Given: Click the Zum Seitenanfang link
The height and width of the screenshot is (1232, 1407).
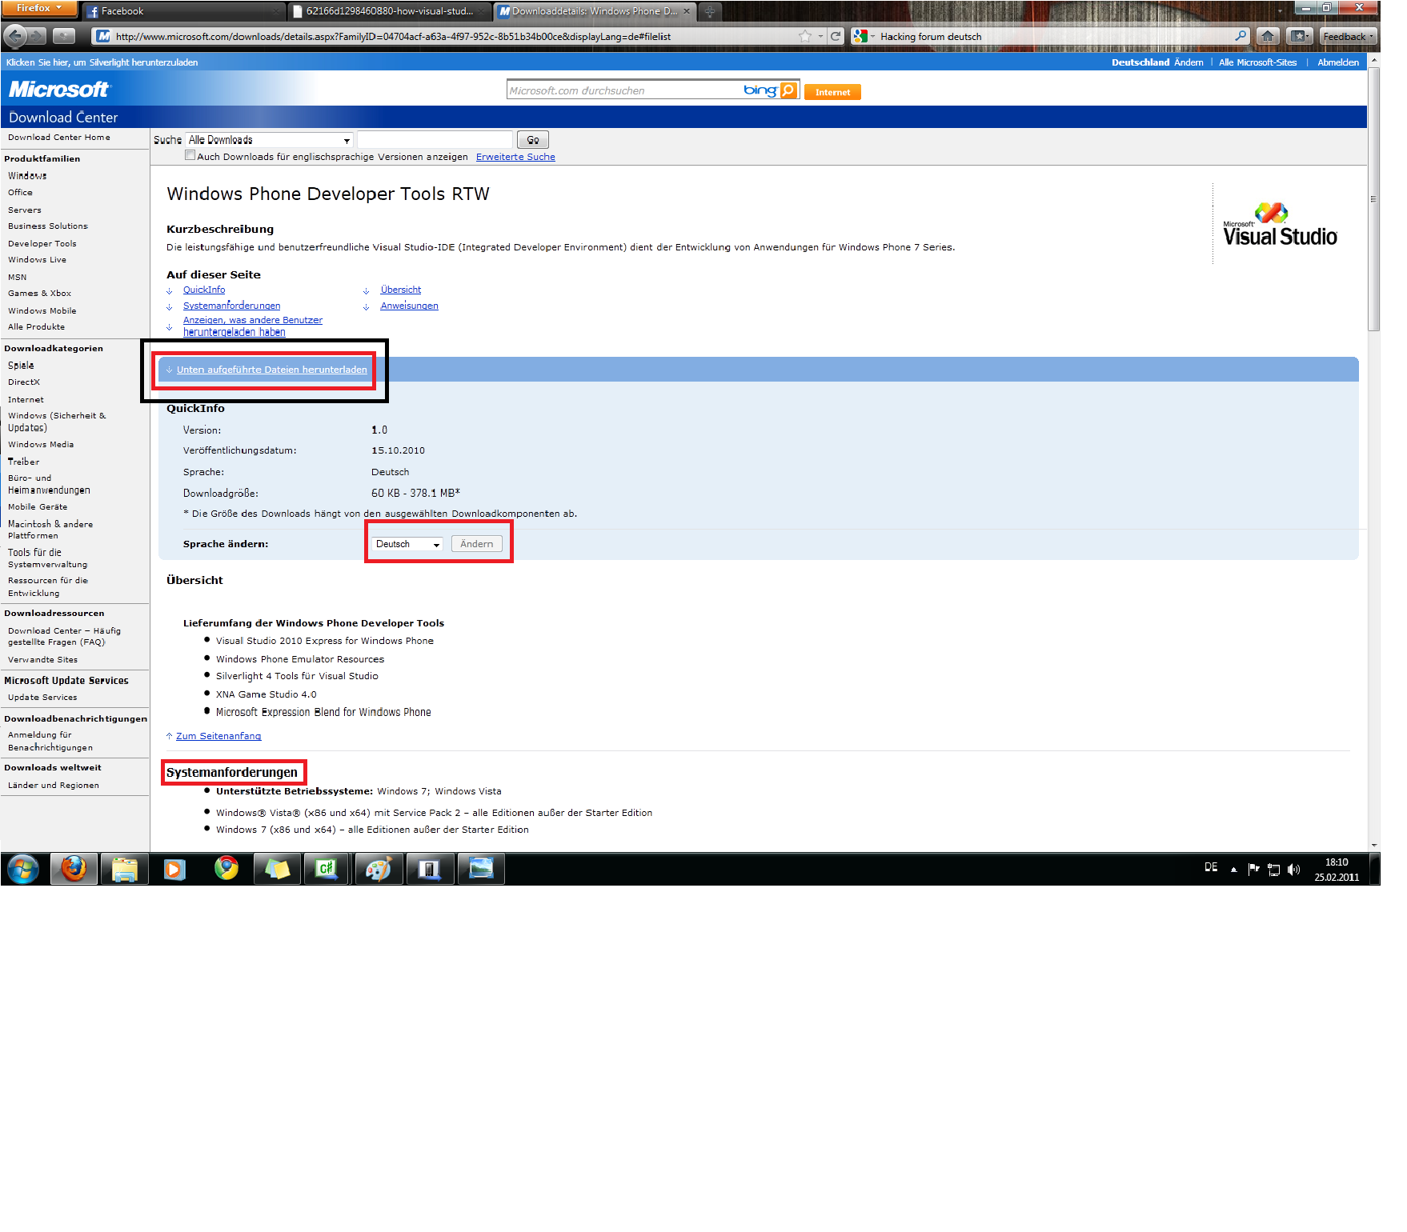Looking at the screenshot, I should (x=218, y=736).
